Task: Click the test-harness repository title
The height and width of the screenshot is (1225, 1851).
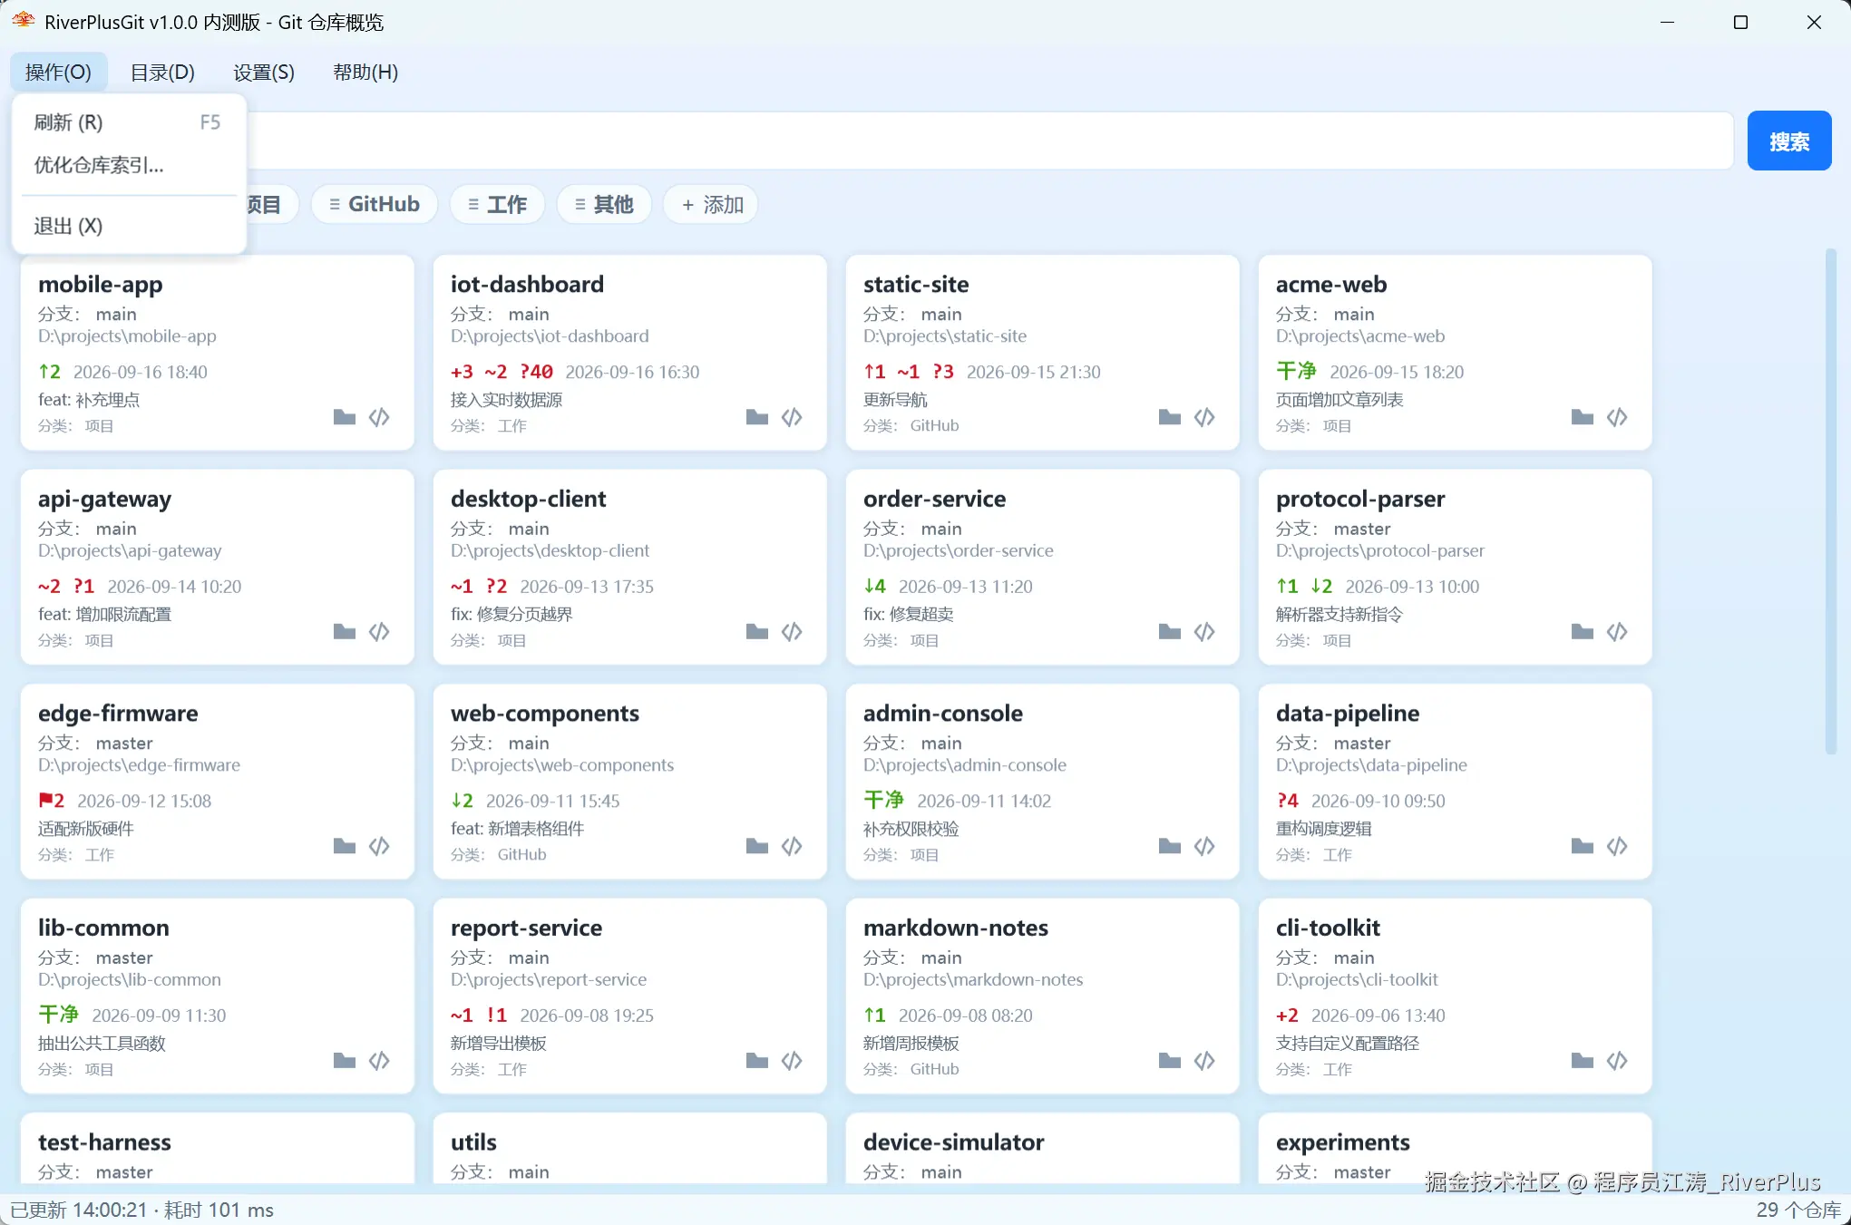Action: tap(104, 1142)
